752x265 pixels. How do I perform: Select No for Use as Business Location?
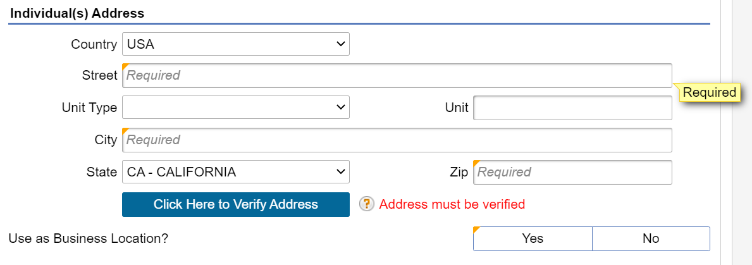(x=651, y=238)
